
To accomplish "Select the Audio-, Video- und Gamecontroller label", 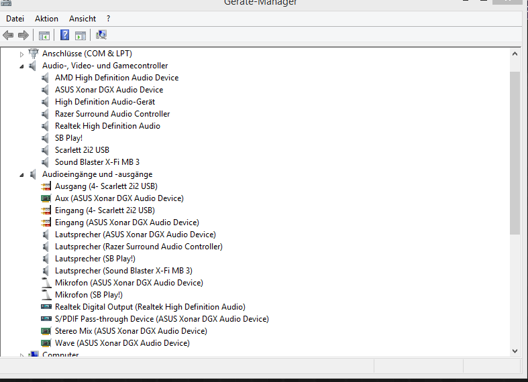I will 105,66.
